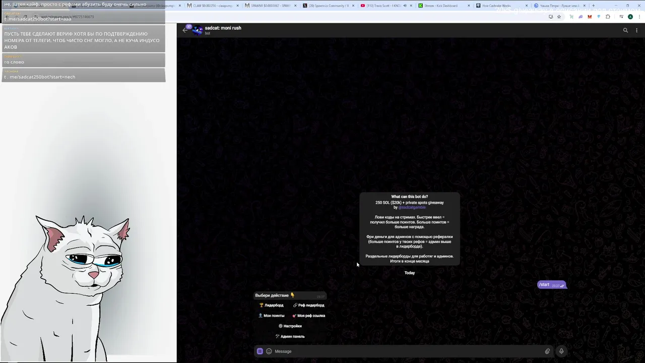Close the Stream Kick Dashboard tab
The height and width of the screenshot is (363, 645).
pos(469,6)
